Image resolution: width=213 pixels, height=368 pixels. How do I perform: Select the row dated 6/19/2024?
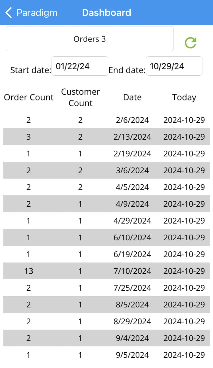(106, 254)
